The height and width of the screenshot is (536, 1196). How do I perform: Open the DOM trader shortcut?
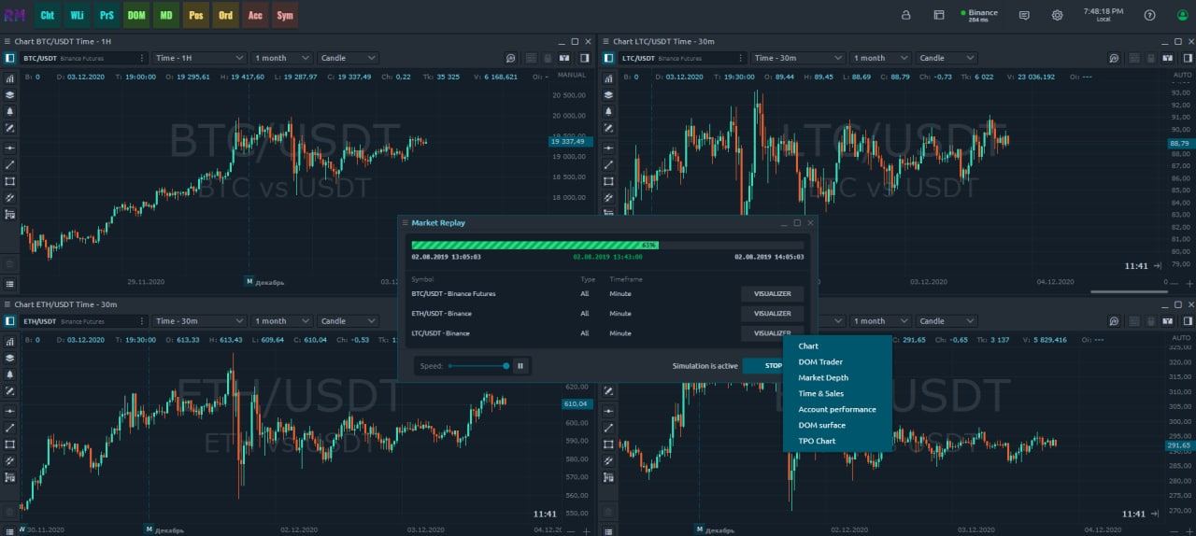[136, 15]
